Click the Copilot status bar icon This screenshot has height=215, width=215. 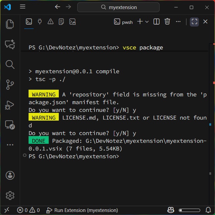pos(171,210)
